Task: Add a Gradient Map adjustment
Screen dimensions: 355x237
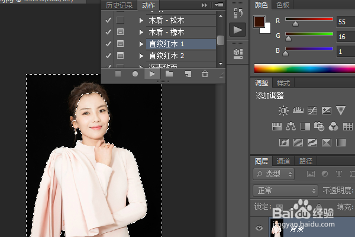Action: click(341, 143)
